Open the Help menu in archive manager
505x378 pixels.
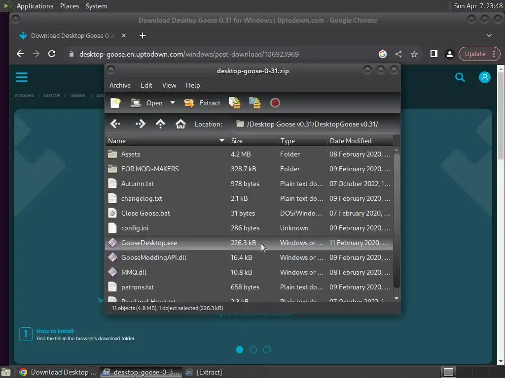point(193,85)
